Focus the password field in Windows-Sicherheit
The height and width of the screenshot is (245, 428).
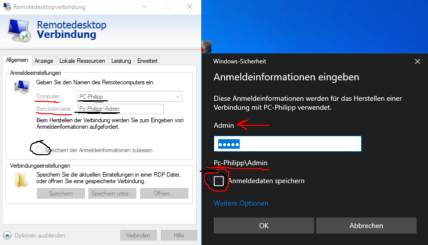pyautogui.click(x=288, y=144)
